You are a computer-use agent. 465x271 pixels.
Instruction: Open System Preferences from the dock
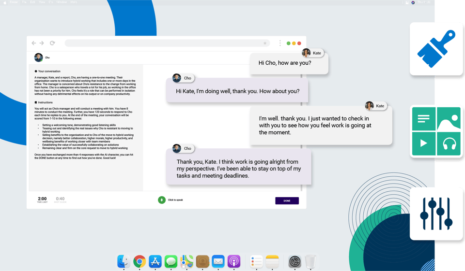(294, 261)
